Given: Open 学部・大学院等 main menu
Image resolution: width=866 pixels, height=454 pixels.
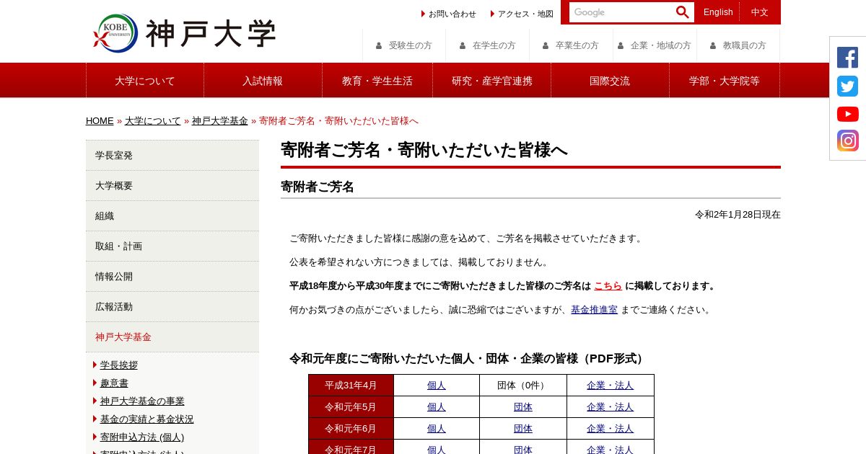Looking at the screenshot, I should pyautogui.click(x=725, y=81).
